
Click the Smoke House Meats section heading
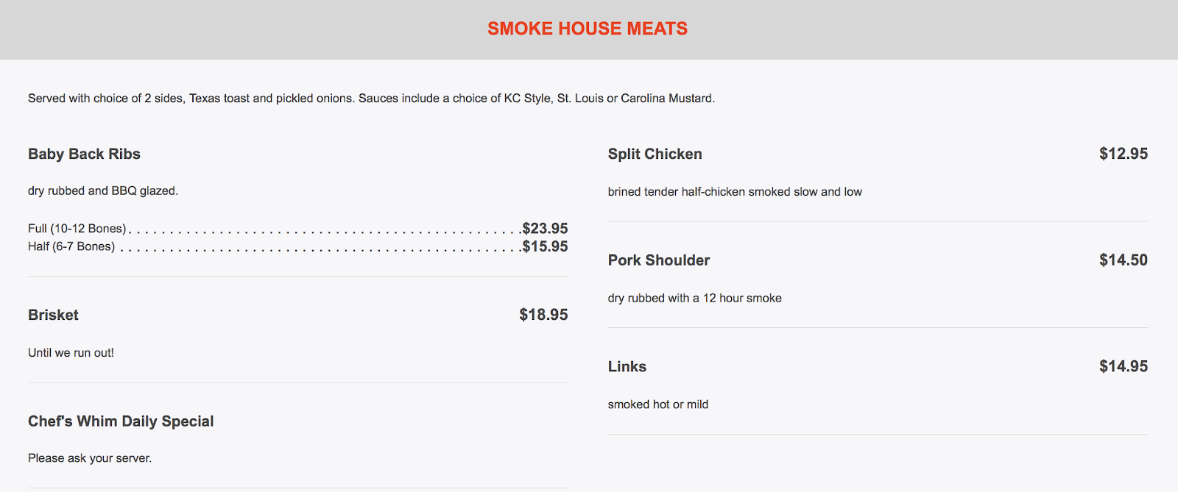pos(588,29)
